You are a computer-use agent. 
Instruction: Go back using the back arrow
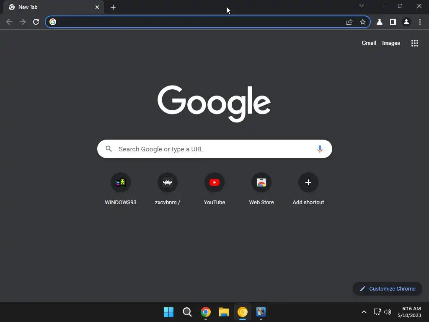tap(9, 22)
